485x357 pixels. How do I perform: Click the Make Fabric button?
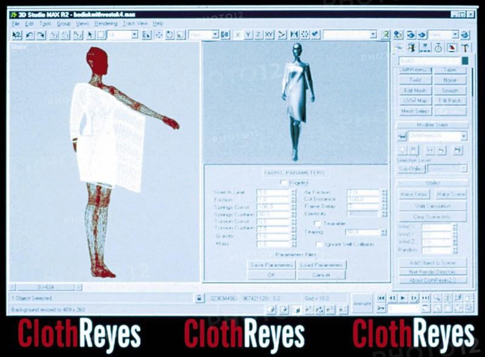413,195
